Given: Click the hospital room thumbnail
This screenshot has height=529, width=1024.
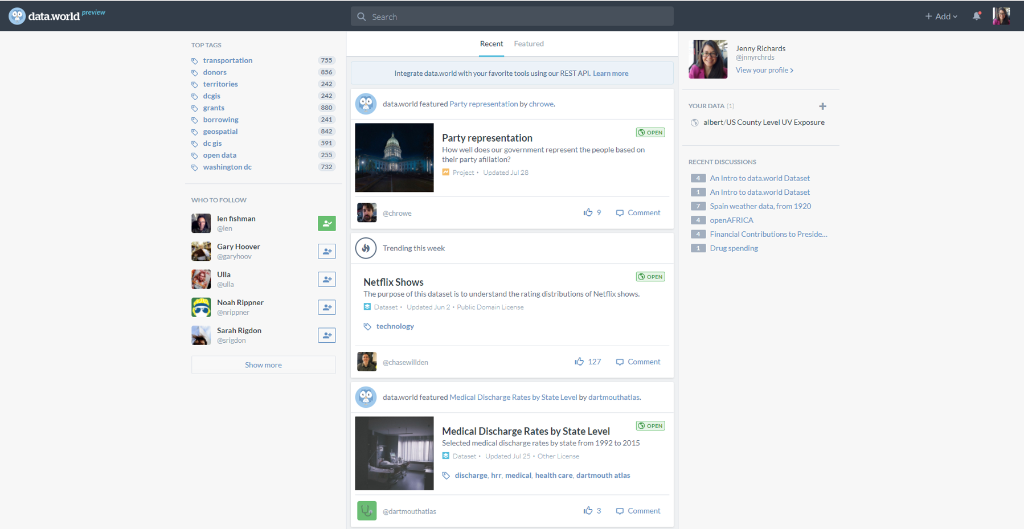Looking at the screenshot, I should tap(394, 453).
